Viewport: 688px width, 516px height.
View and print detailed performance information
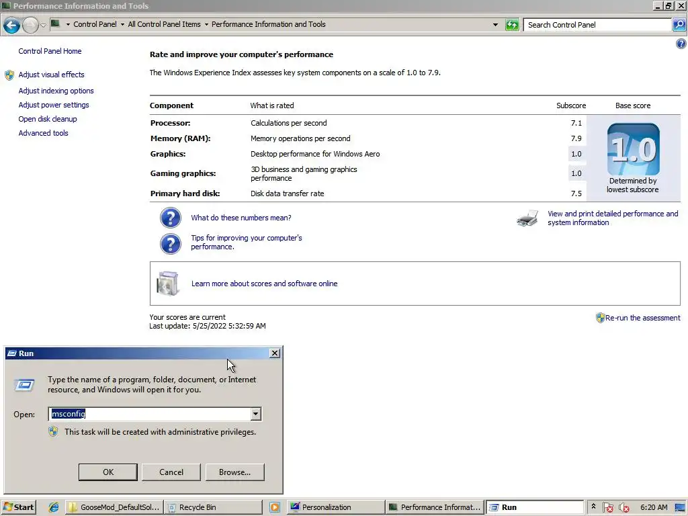(x=613, y=218)
